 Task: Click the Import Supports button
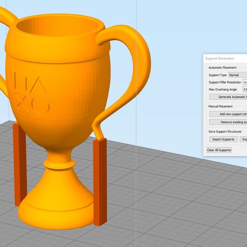[223, 139]
